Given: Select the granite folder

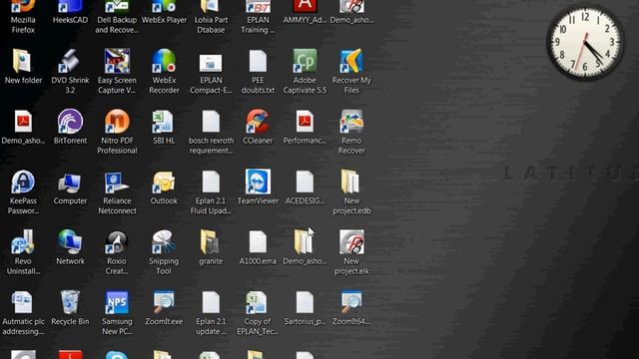Looking at the screenshot, I should (211, 247).
